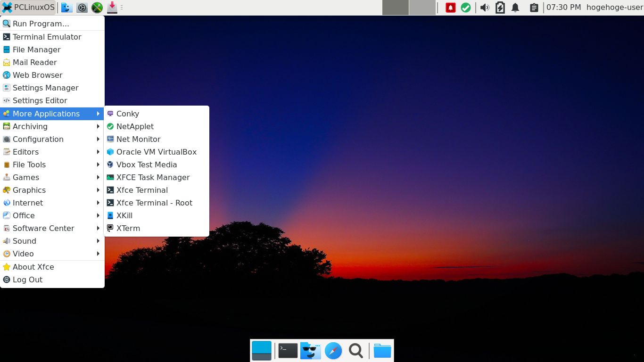Open the hogehoge-user session menu

614,8
